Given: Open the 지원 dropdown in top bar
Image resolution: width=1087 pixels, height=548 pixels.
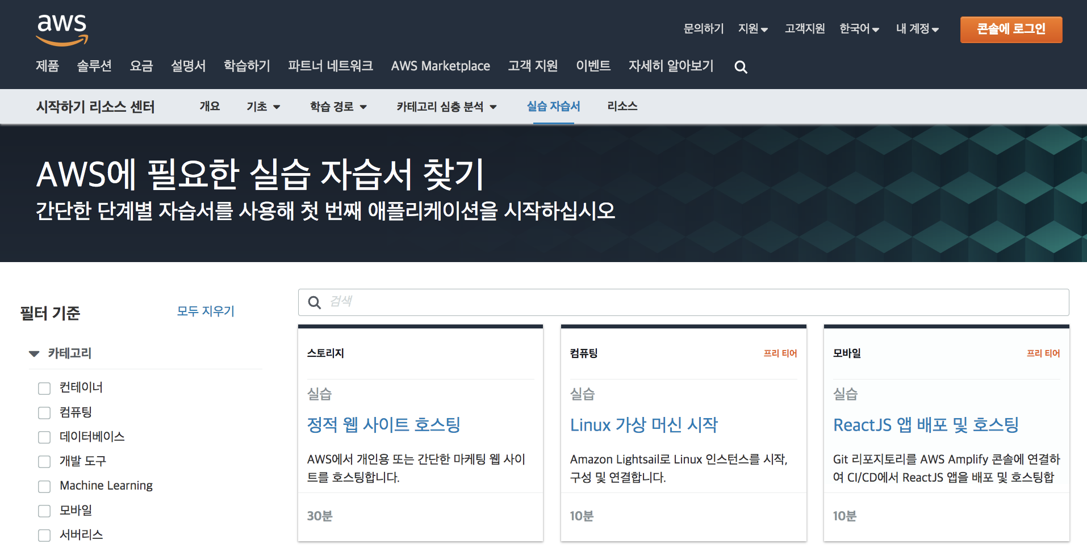Looking at the screenshot, I should (x=753, y=28).
